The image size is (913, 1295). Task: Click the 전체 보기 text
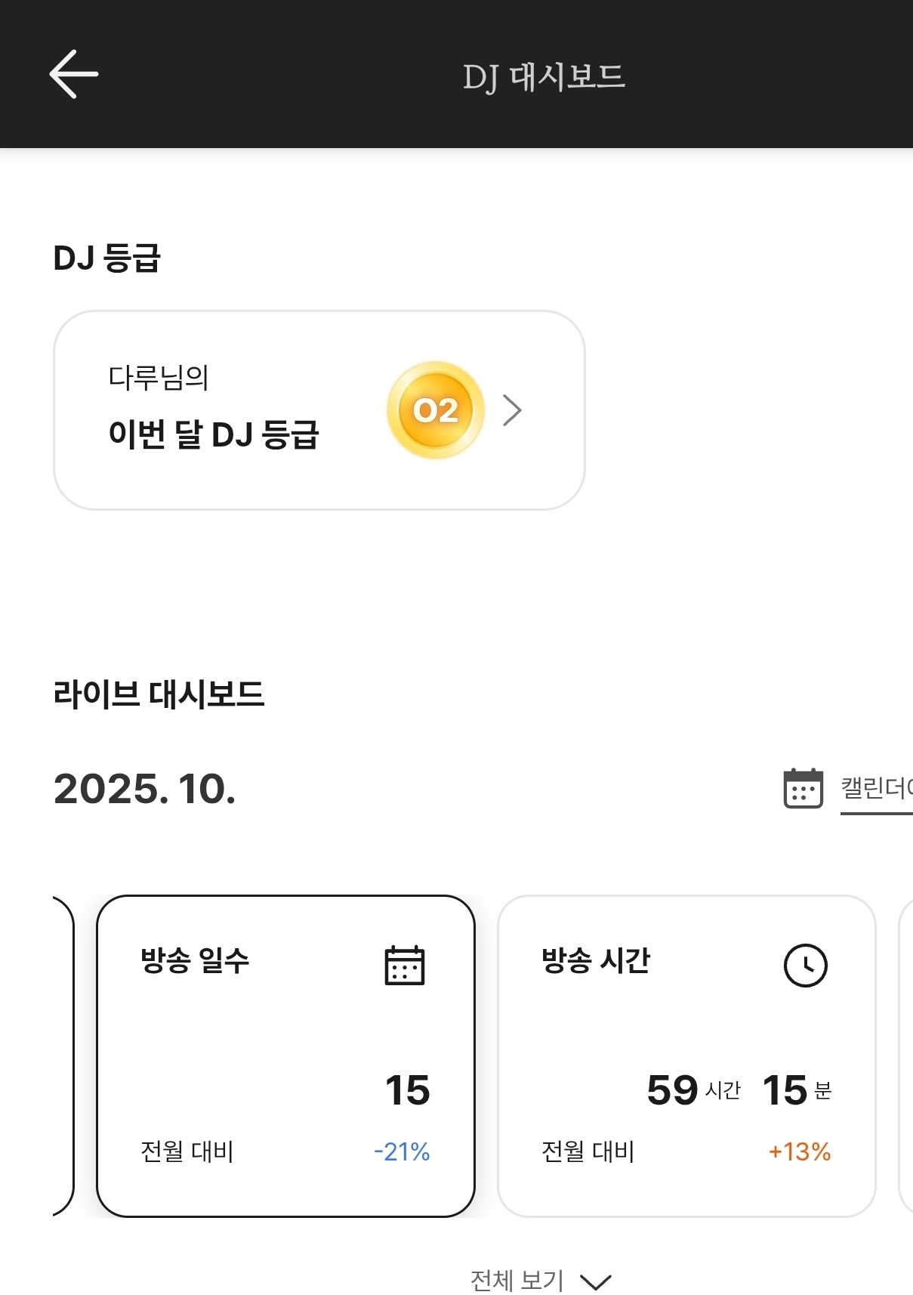(x=517, y=1280)
